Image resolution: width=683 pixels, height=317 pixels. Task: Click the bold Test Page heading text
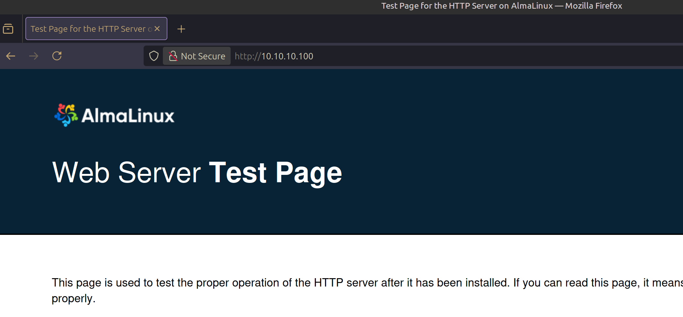coord(275,173)
